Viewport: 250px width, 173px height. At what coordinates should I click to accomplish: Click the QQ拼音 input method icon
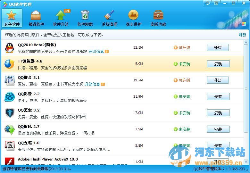10,80
